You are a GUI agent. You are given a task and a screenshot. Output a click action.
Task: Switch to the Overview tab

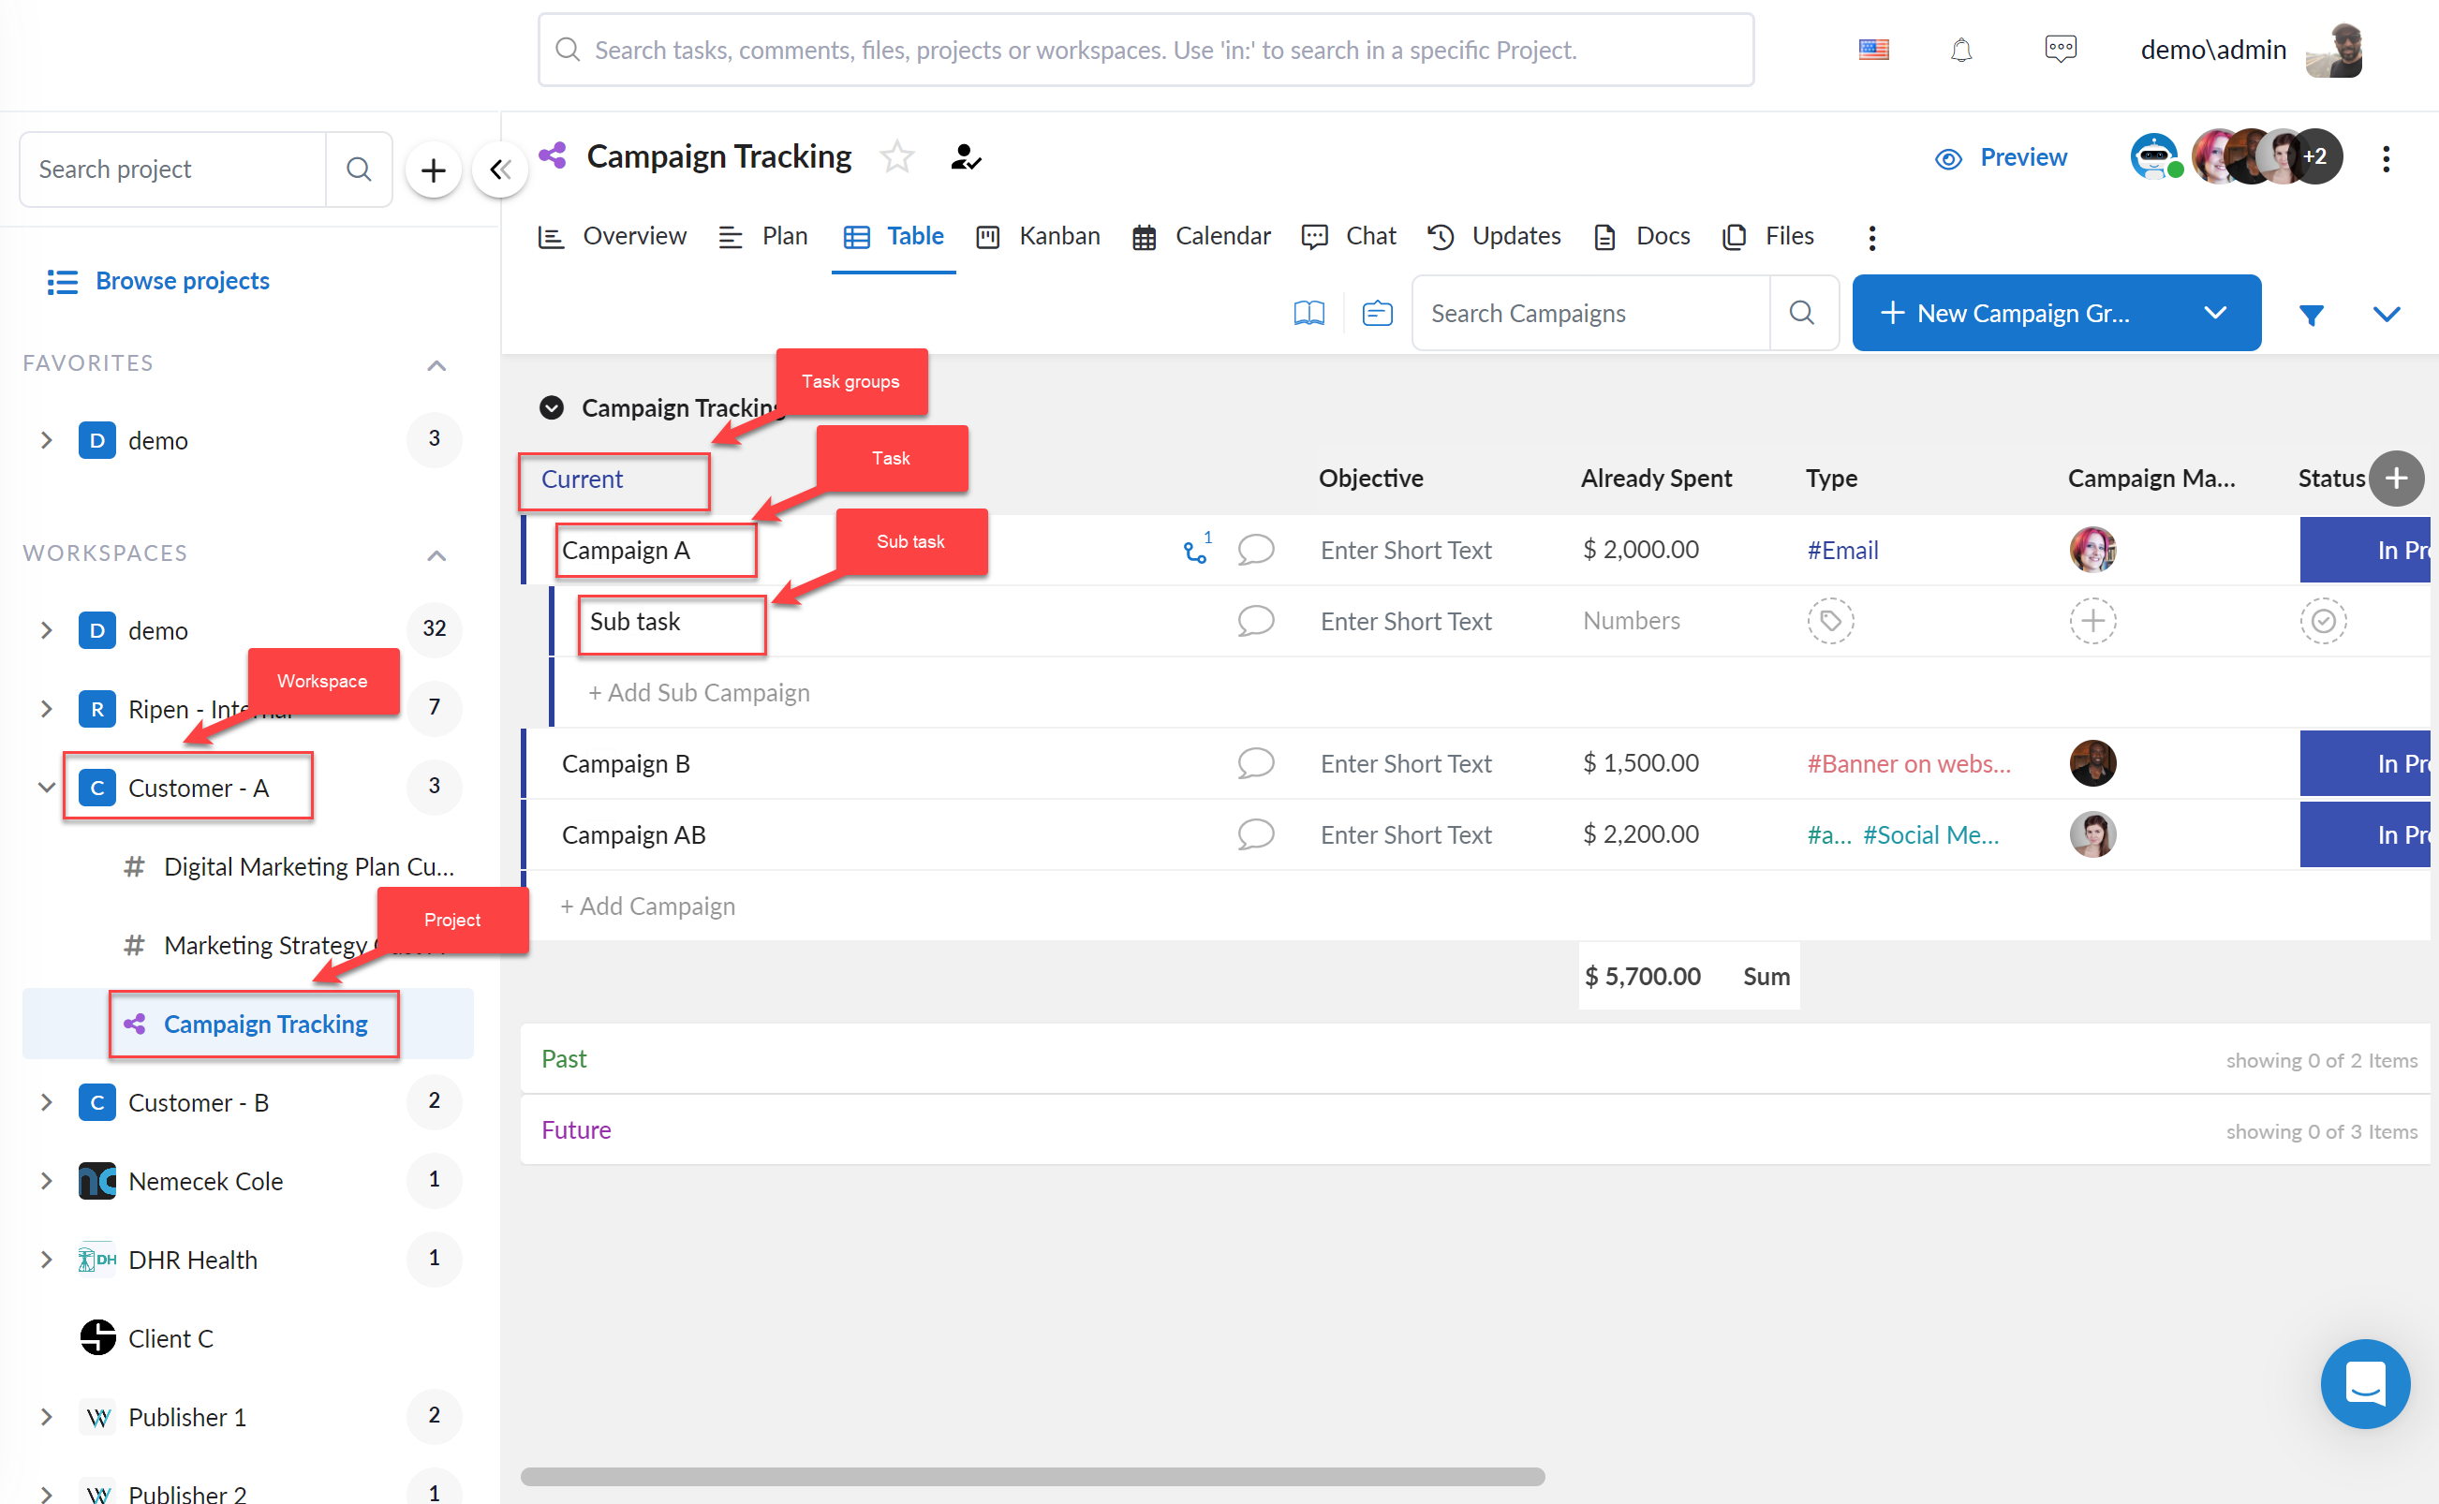pos(612,237)
